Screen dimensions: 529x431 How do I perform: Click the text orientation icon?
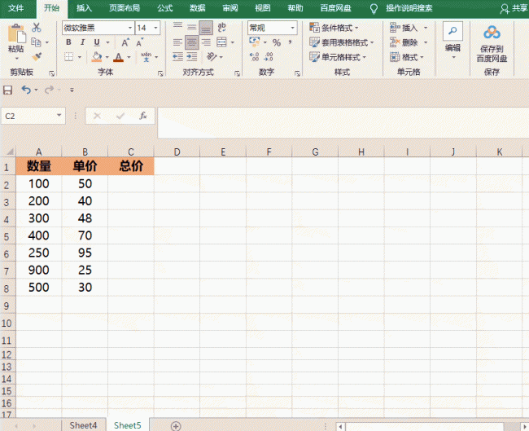[x=212, y=57]
